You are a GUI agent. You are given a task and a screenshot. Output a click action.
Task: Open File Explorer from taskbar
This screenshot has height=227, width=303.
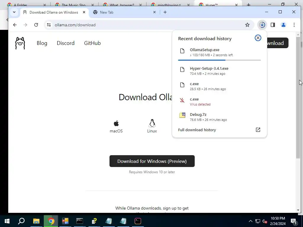(x=36, y=221)
